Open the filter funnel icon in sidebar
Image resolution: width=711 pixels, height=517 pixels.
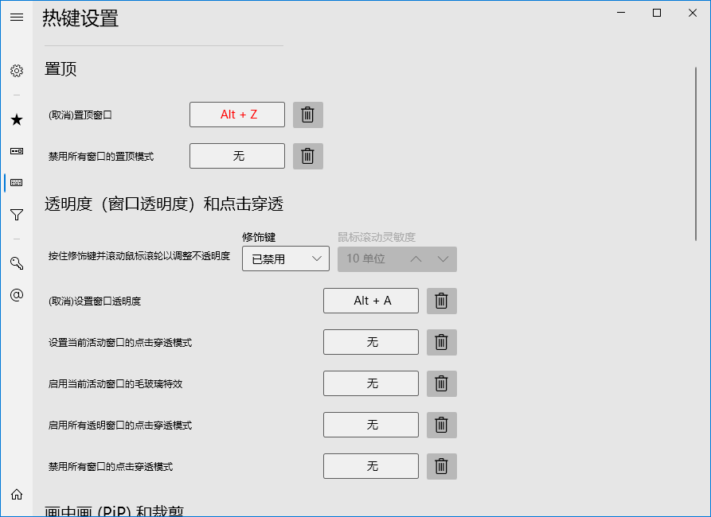click(16, 215)
